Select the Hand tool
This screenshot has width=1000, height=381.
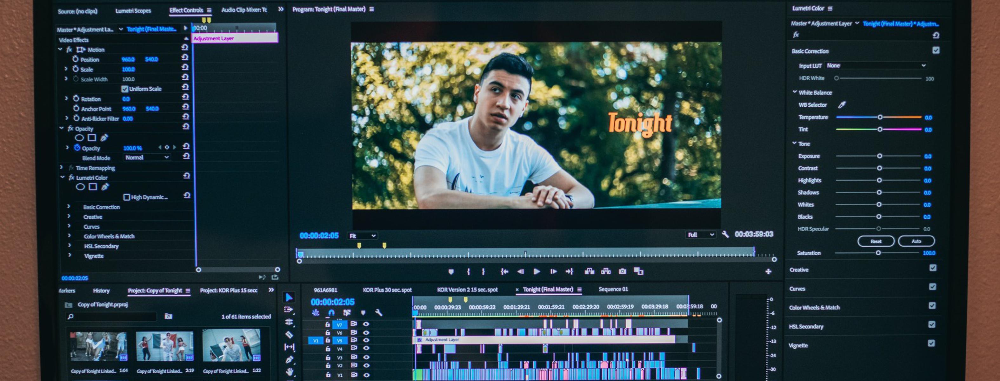pos(290,372)
